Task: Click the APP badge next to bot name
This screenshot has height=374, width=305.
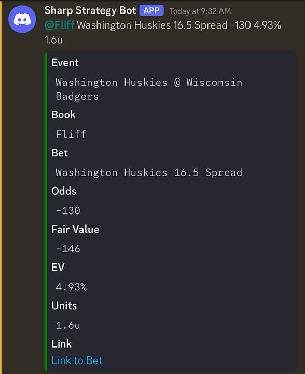Action: coord(151,10)
